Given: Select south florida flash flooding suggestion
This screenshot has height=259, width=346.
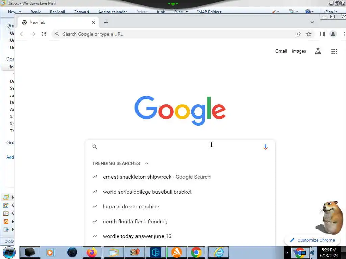Looking at the screenshot, I should [180, 221].
